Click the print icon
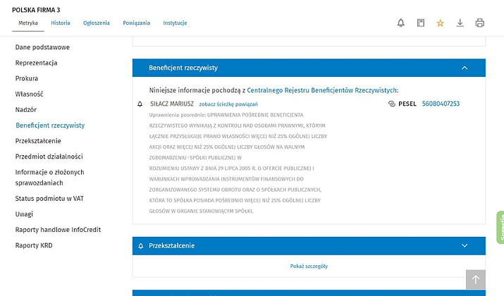The image size is (504, 296). [x=480, y=23]
